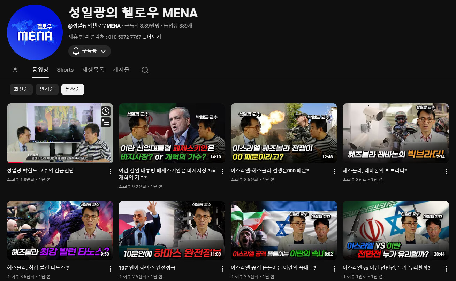Screen dimensions: 456x281
Task: Open video title 성일광 박현도 교수의 긴급진단
Action: click(40, 171)
